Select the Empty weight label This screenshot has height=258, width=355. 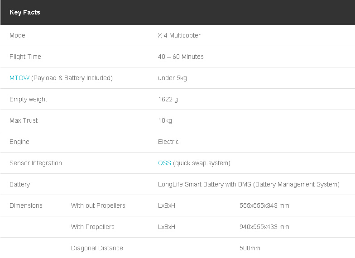28,100
